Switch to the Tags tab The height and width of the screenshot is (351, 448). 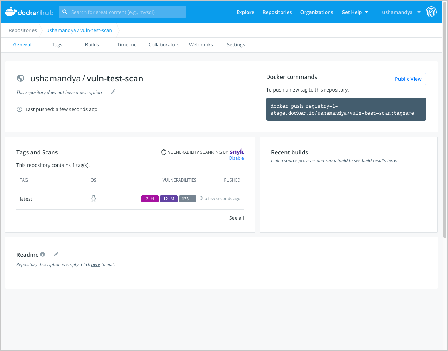[57, 45]
